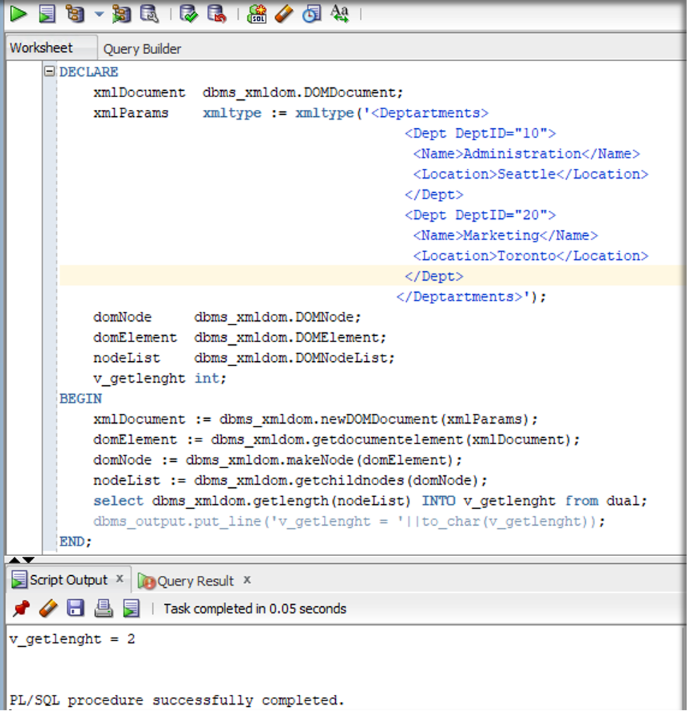Screen dimensions: 688x711
Task: Pin the Script Output panel
Action: click(x=21, y=608)
